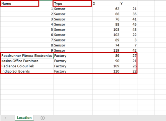This screenshot has width=166, height=121.
Task: Select the Name cell containing 2
Action: tap(27, 14)
